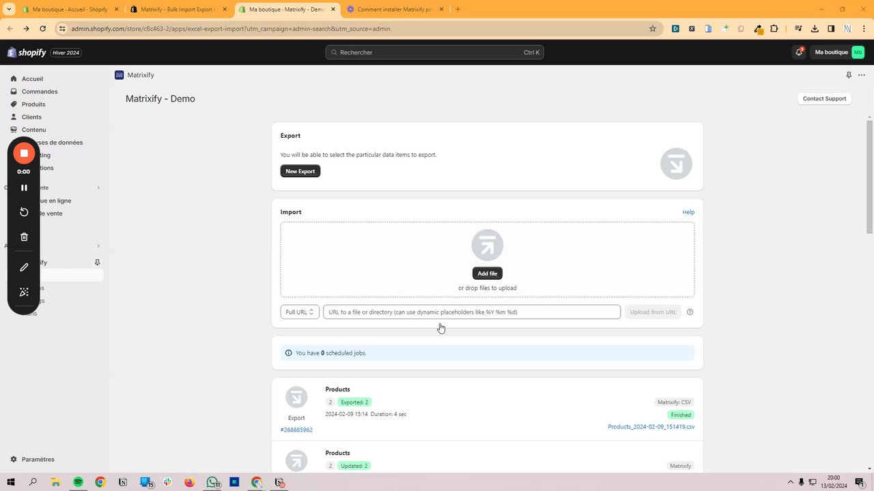Click the New Export button
Image resolution: width=874 pixels, height=491 pixels.
[x=300, y=171]
